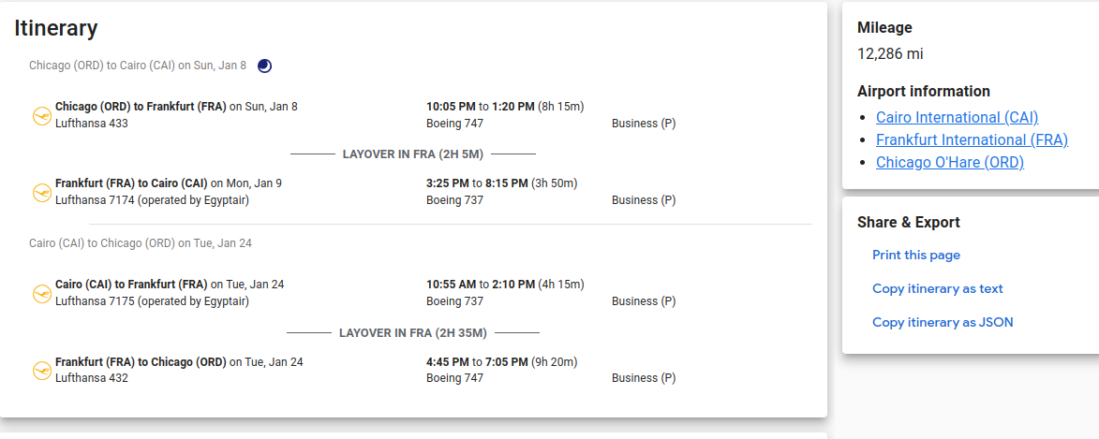The width and height of the screenshot is (1099, 439).
Task: Click Frankfurt (FRA) to Chicago (ORD) segment title
Action: click(141, 362)
